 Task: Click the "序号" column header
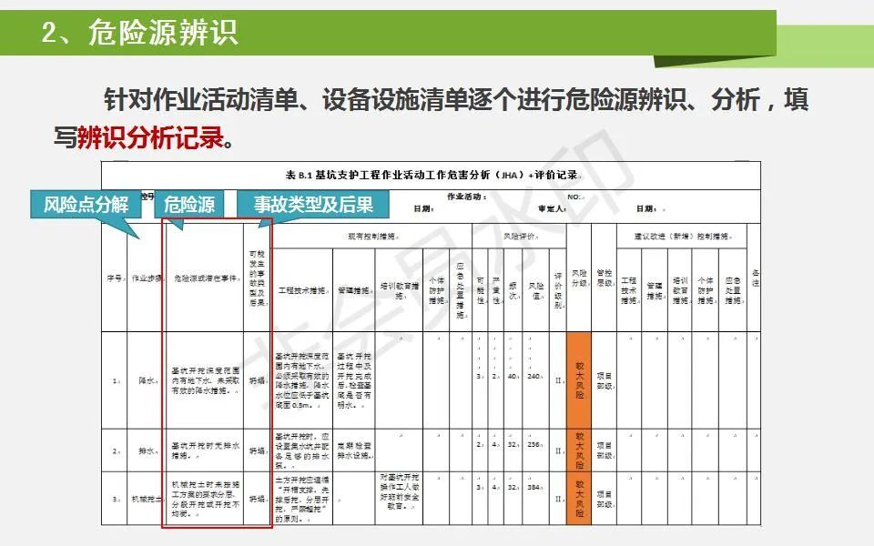(x=115, y=278)
